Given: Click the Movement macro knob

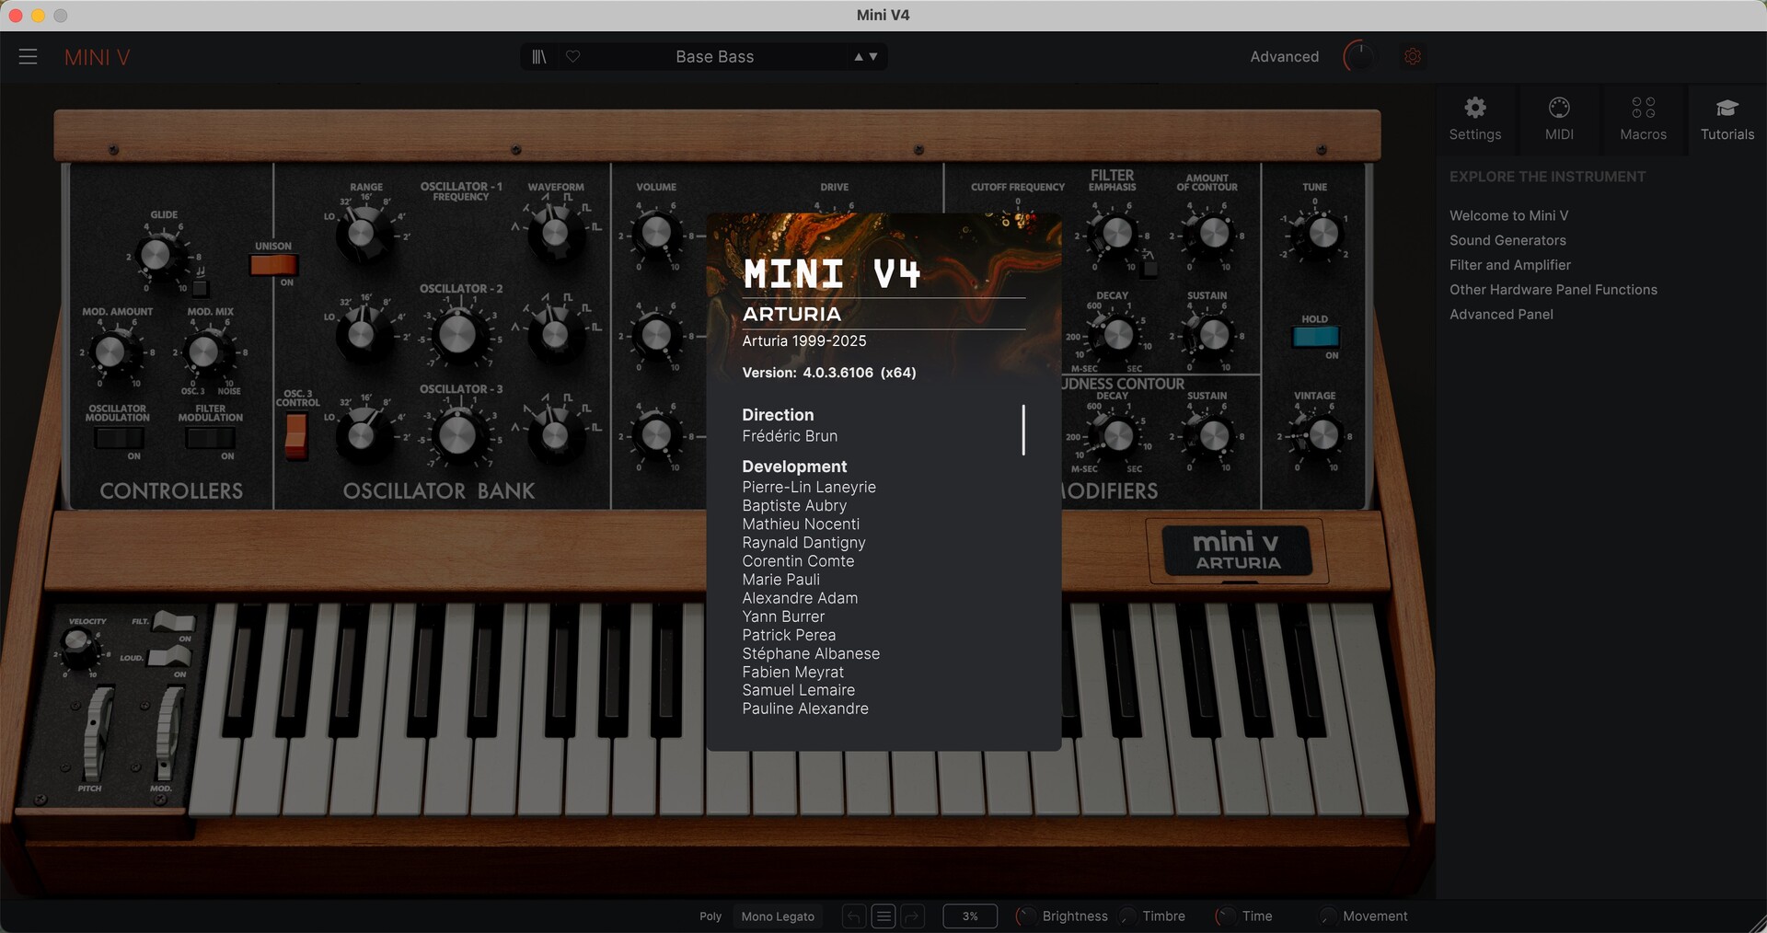Looking at the screenshot, I should tap(1327, 916).
